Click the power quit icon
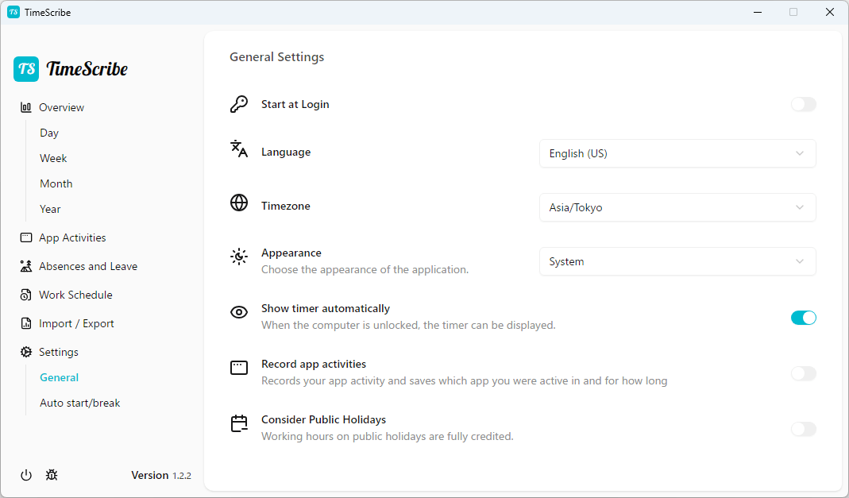Screen dimensions: 849x498 [26, 475]
